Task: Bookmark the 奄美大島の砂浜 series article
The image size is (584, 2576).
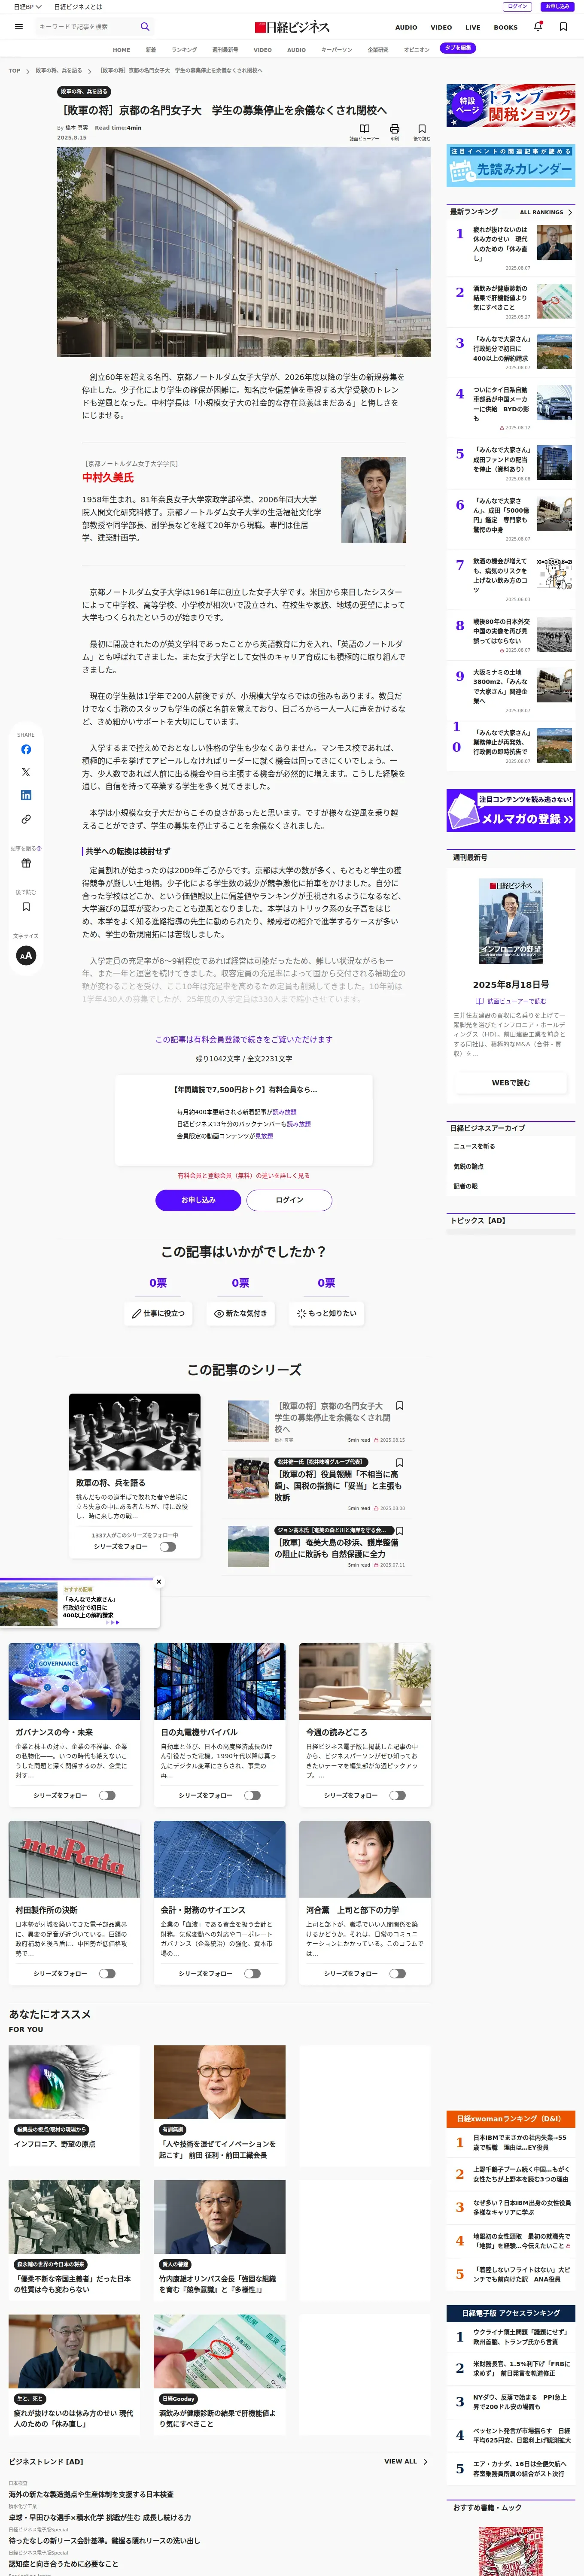Action: click(400, 1530)
